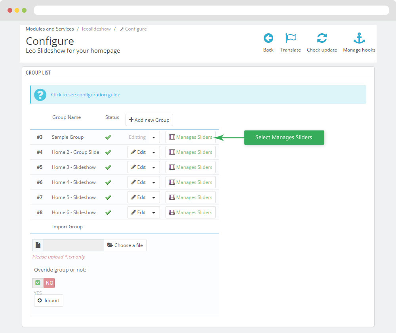Click the import file path input field

coord(74,245)
